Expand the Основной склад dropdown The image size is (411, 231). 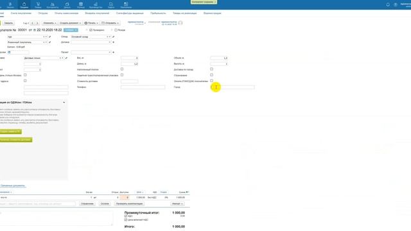(x=109, y=37)
